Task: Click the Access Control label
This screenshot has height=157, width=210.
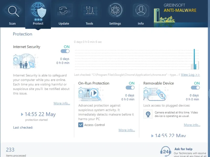Action: pyautogui.click(x=94, y=125)
